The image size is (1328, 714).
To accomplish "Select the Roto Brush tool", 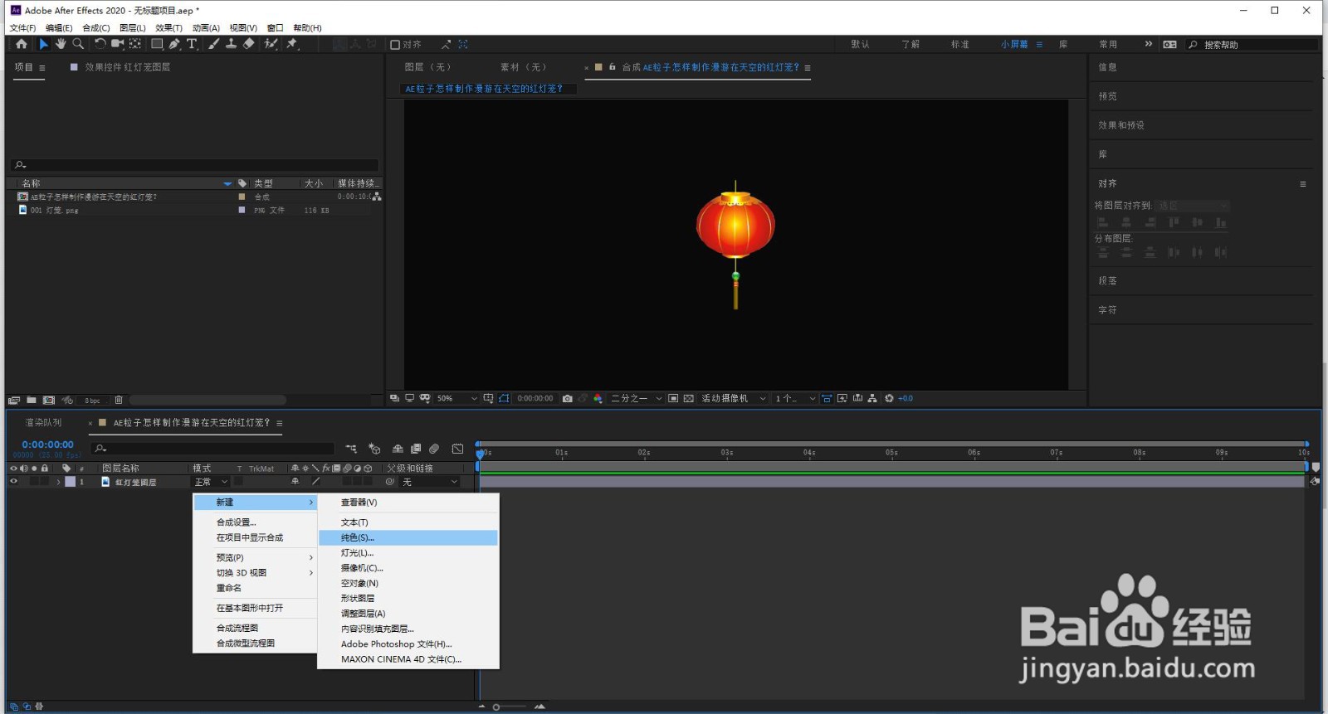I will pos(271,44).
